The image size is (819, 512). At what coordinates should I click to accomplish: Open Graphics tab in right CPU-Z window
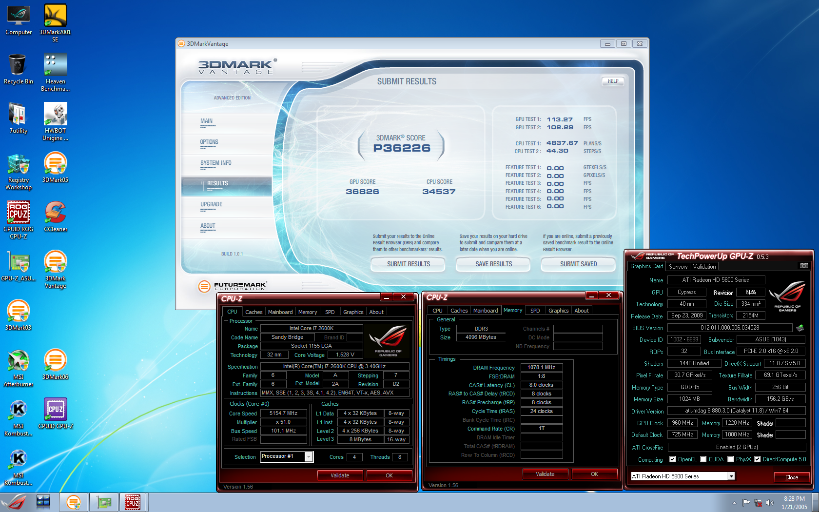[559, 311]
